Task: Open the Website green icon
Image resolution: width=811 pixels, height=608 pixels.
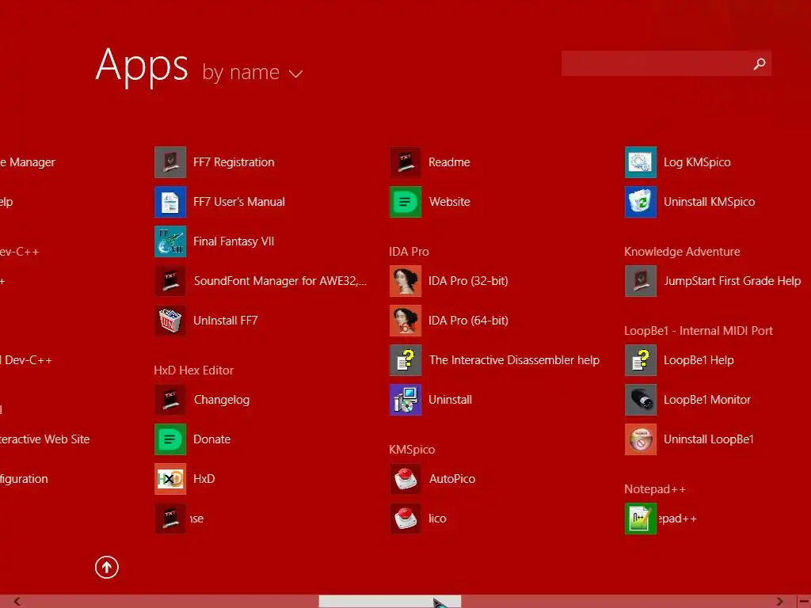Action: pos(405,202)
